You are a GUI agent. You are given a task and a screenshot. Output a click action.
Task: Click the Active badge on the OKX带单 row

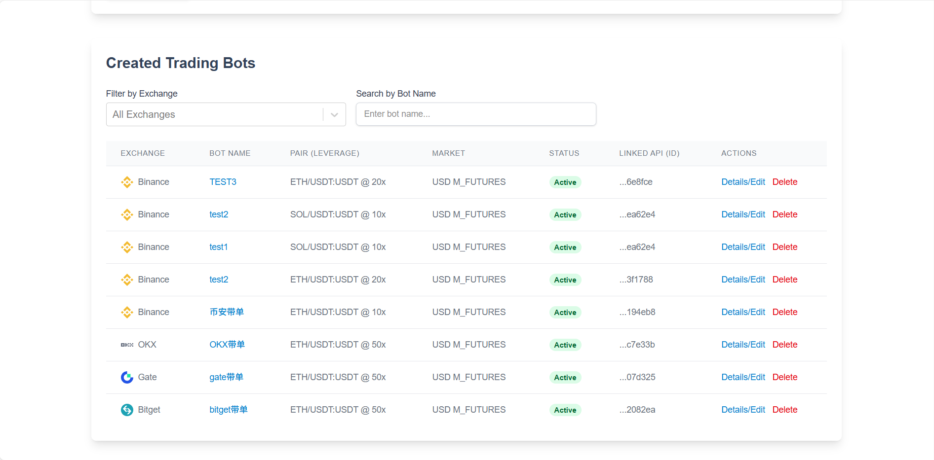pyautogui.click(x=565, y=345)
